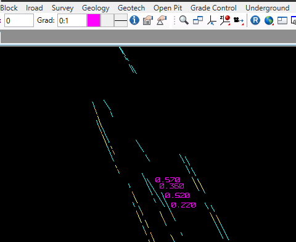The image size is (296, 242).
Task: Click the hand pointing at list icon
Action: (x=148, y=20)
